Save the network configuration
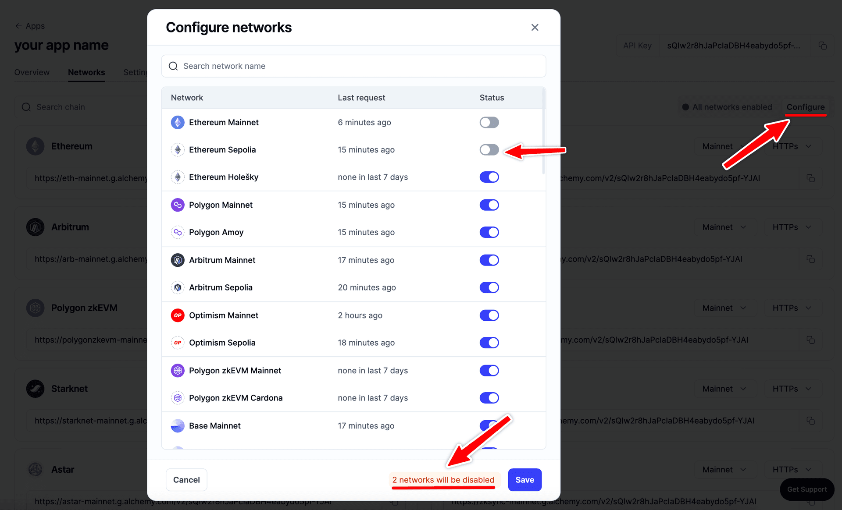This screenshot has width=842, height=510. point(524,480)
